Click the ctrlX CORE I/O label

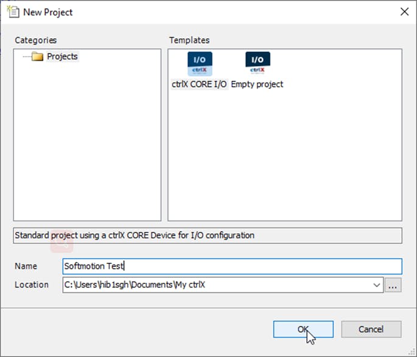199,84
